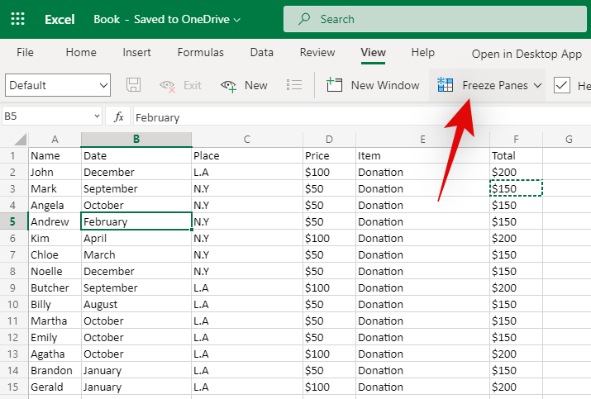Switch to the Formulas tab
591x399 pixels.
tap(200, 52)
